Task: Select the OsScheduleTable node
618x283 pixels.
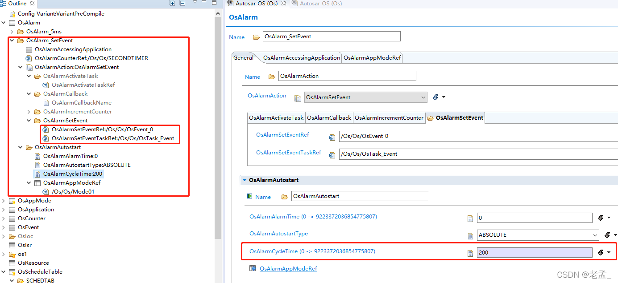Action: (x=40, y=272)
